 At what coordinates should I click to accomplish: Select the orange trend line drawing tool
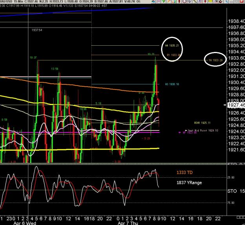coord(169,2)
